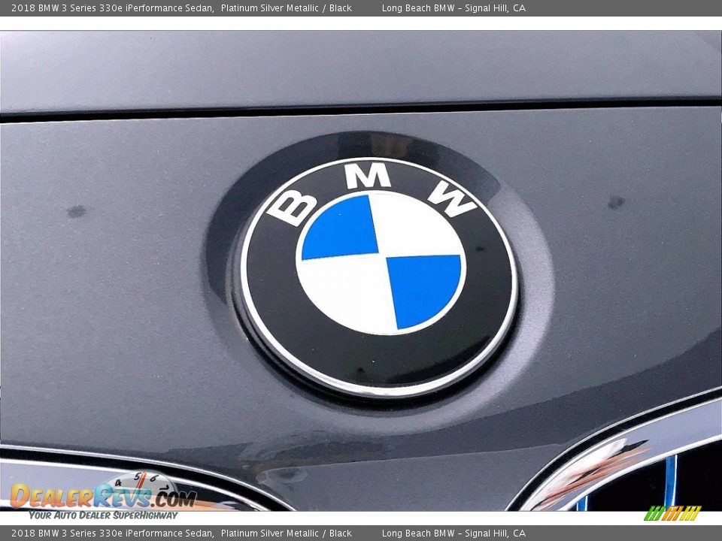This screenshot has width=722, height=541.
Task: Click the top 'Long Beach BMW - Signal Hill, CA' text
Action: pyautogui.click(x=454, y=8)
